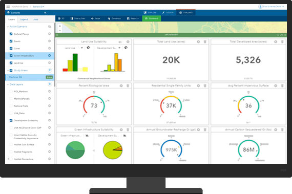Open options circle for Scenic layer
The width and height of the screenshot is (292, 194).
coord(49,41)
